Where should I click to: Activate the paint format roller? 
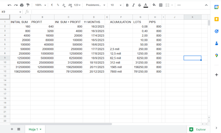28,5
